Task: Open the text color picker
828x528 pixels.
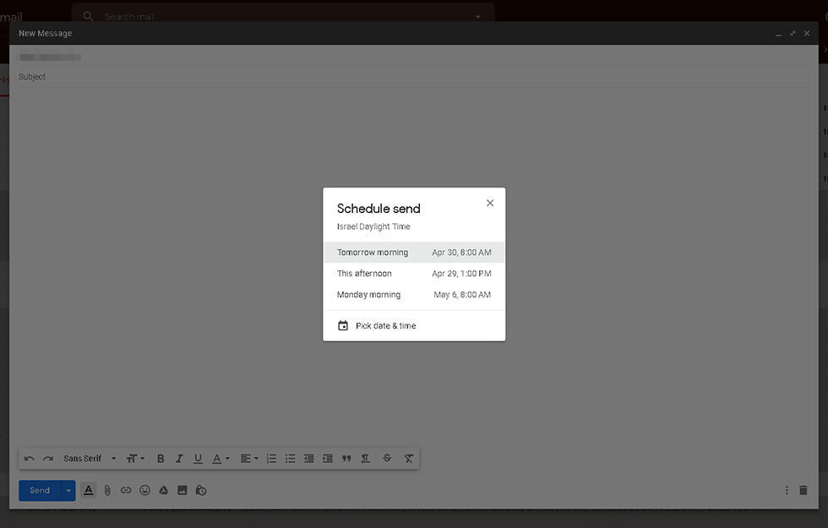Action: click(218, 458)
